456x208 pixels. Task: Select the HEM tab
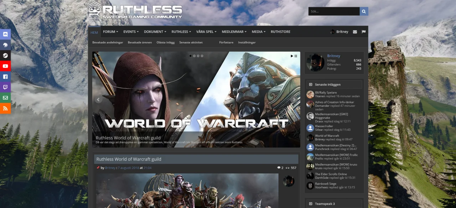[x=94, y=32]
